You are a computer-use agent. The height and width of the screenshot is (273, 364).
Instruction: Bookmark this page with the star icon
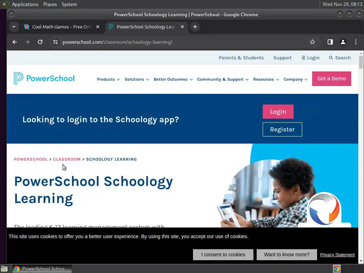[312, 42]
